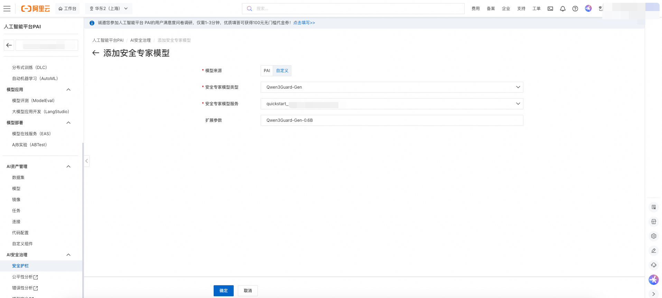This screenshot has height=298, width=662.
Task: Collapse the AI资产管理 section
Action: pyautogui.click(x=68, y=167)
